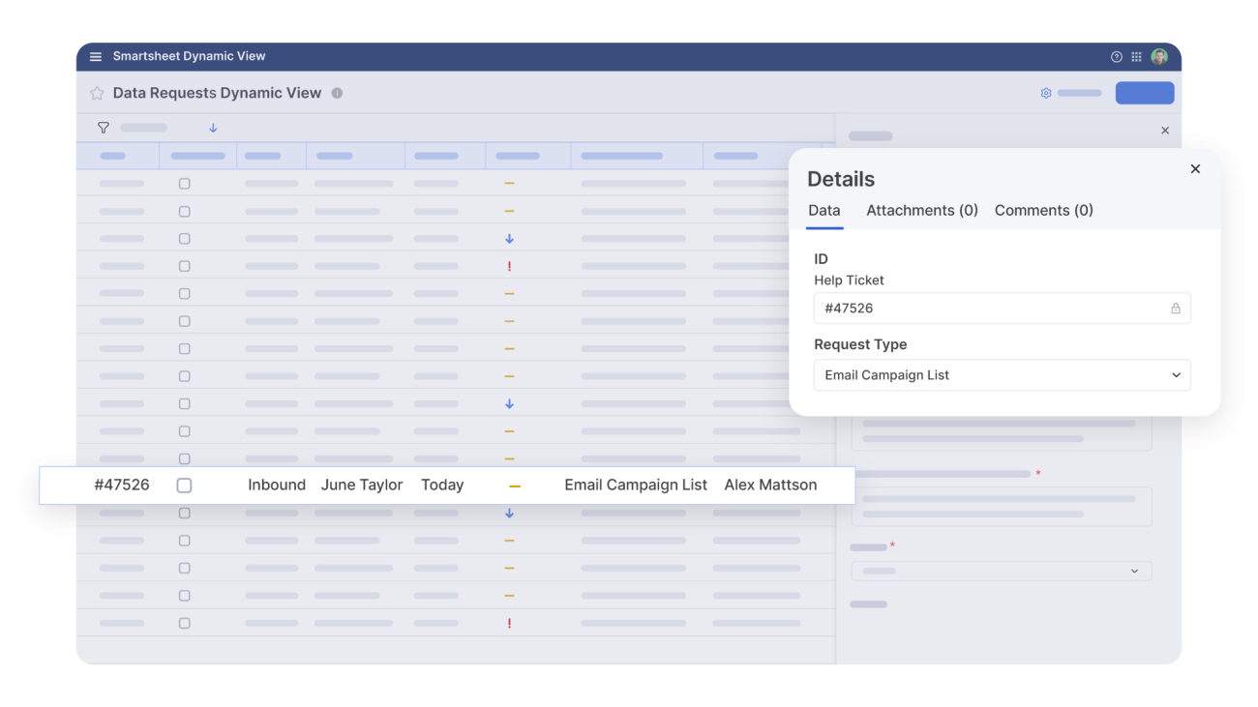Click the blue primary button in the header
1258x707 pixels.
click(1144, 93)
